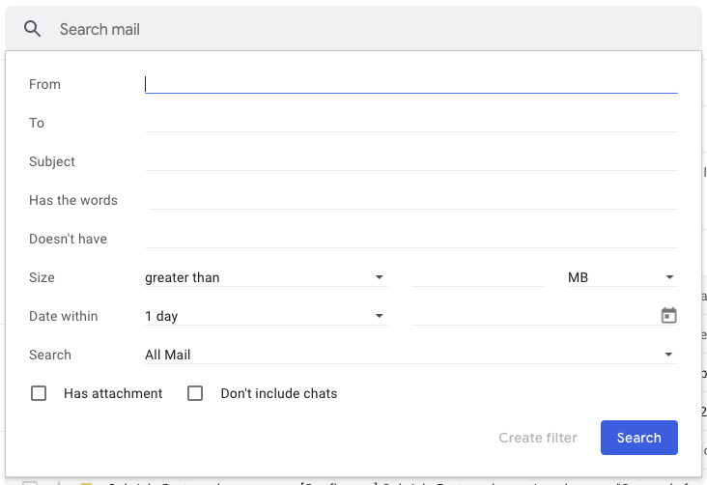707x485 pixels.
Task: Enable the Has attachment checkbox
Action: click(x=39, y=393)
